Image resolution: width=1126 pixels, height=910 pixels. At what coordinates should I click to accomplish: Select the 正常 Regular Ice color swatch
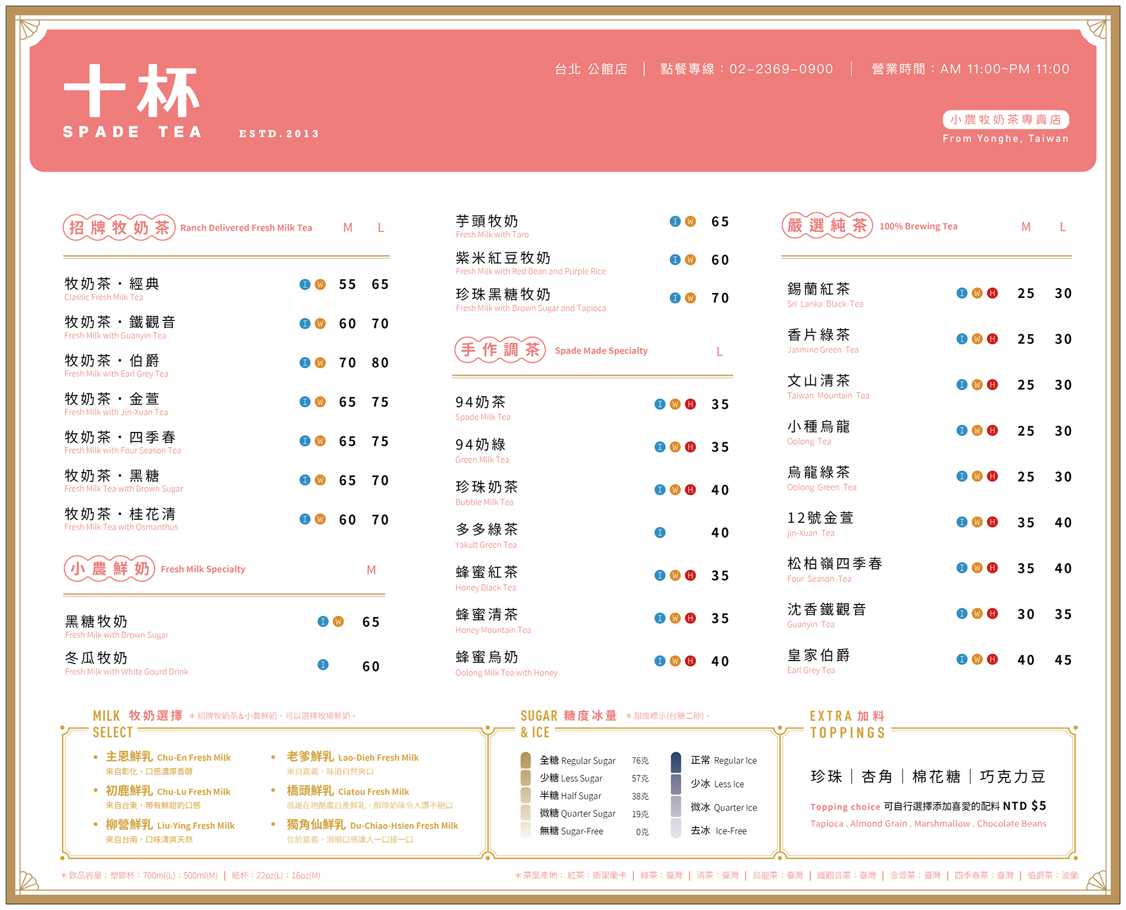(676, 762)
